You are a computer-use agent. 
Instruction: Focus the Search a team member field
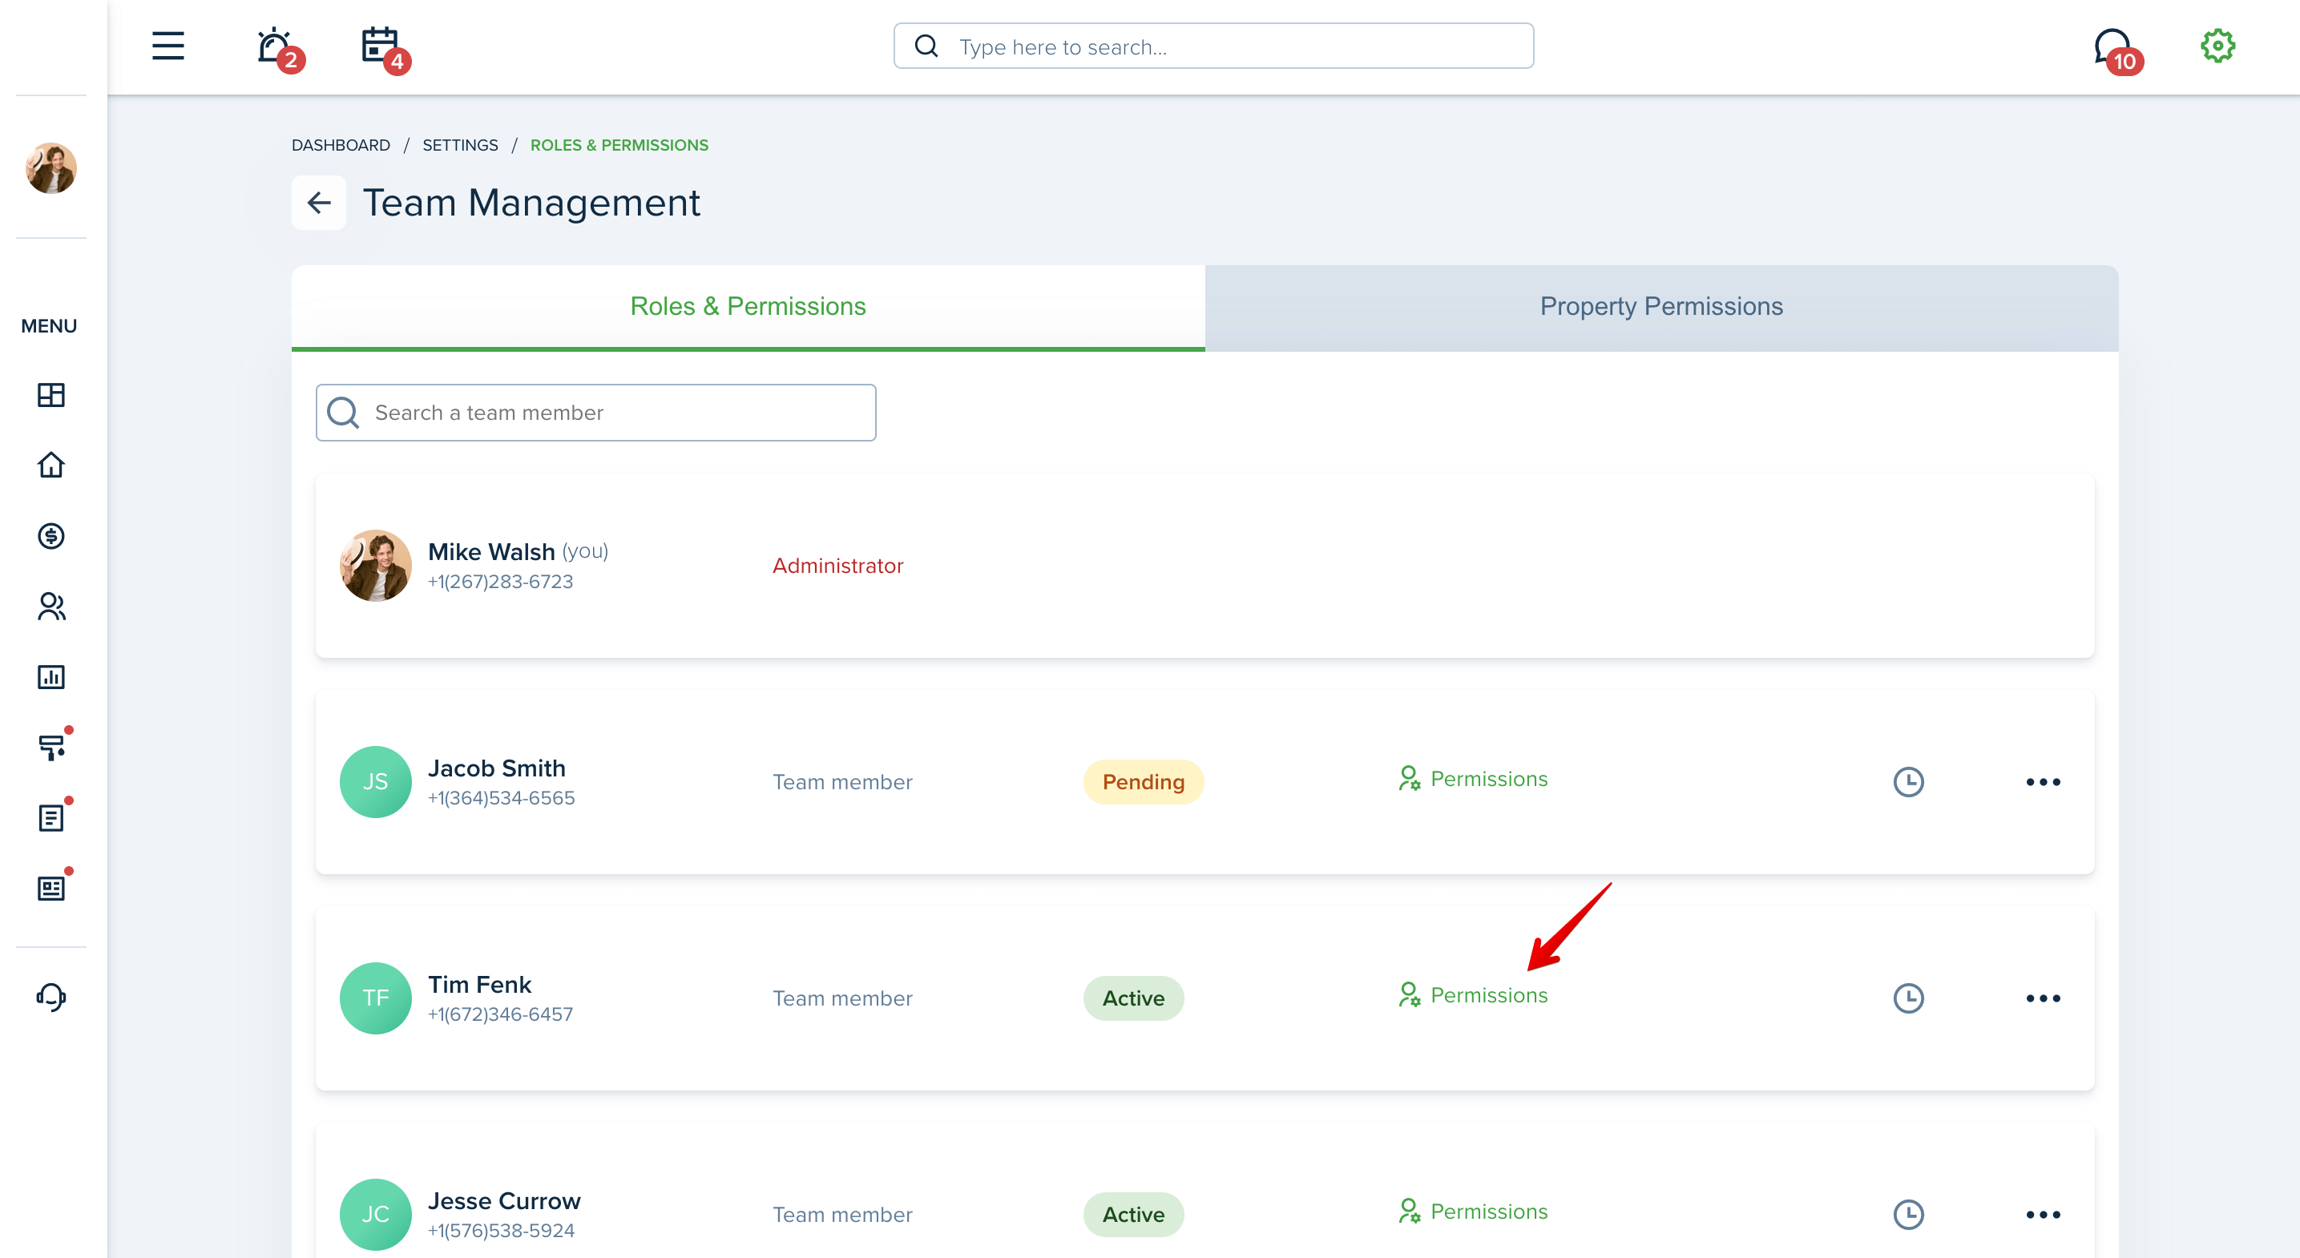pos(595,413)
